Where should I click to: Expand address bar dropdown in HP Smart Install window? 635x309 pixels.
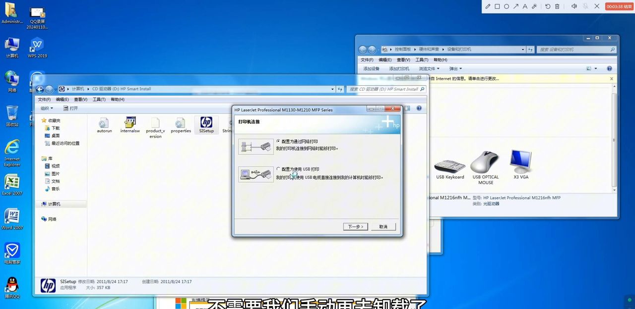333,89
